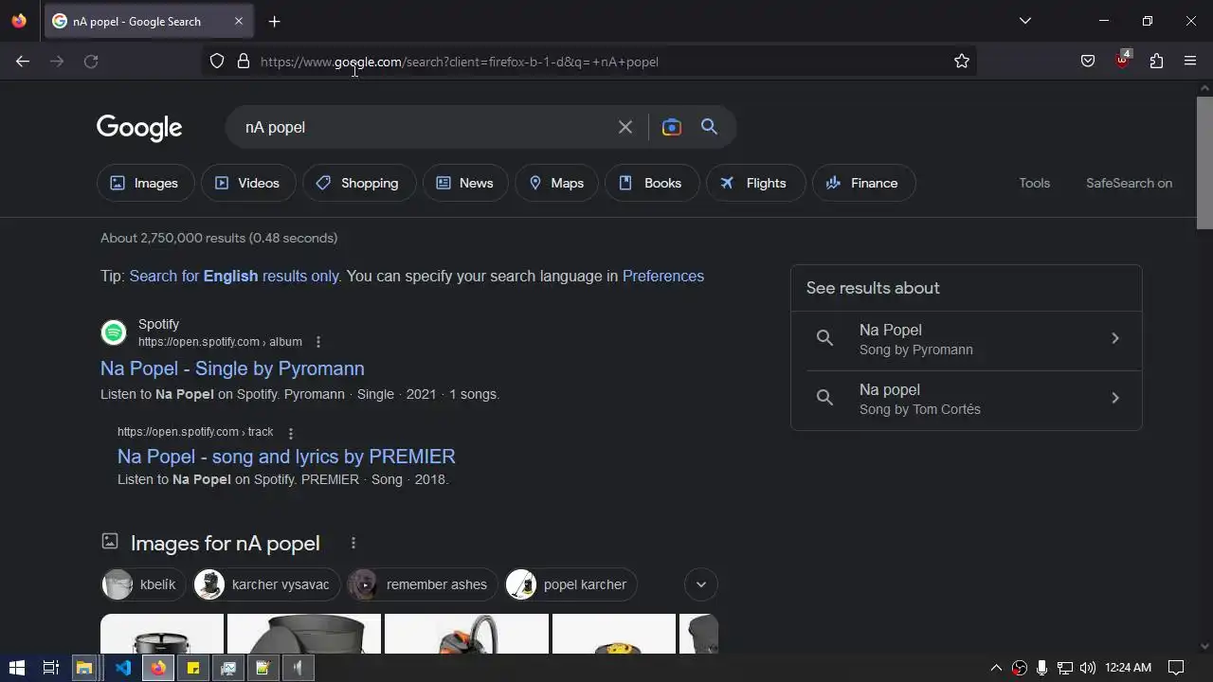Filter results by Videos
The width and height of the screenshot is (1213, 682).
[247, 183]
